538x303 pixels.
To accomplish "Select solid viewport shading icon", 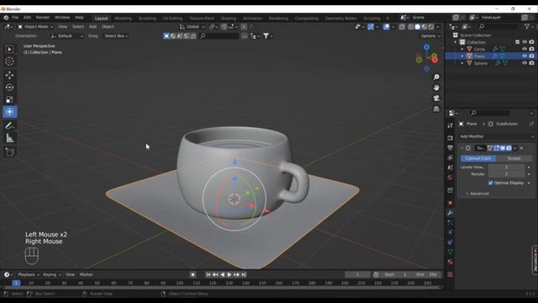I will (417, 27).
